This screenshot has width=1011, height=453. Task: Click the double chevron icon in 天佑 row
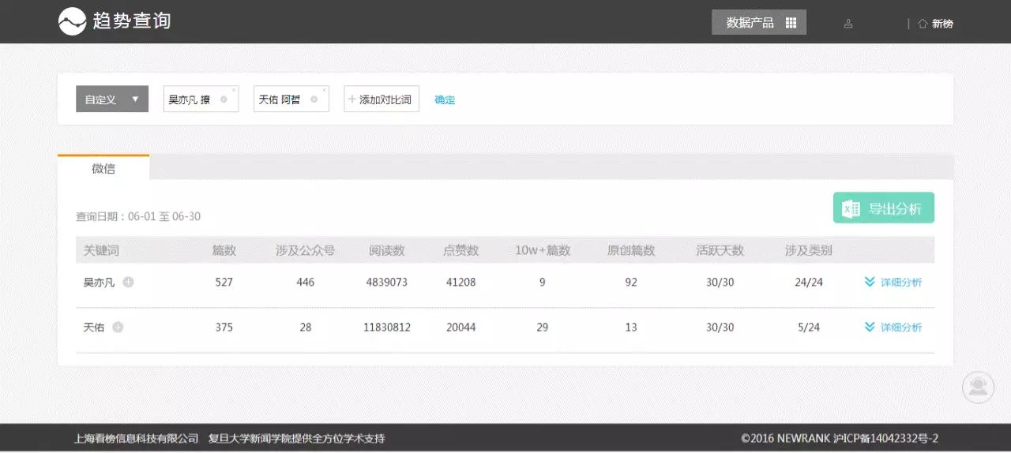click(x=870, y=327)
